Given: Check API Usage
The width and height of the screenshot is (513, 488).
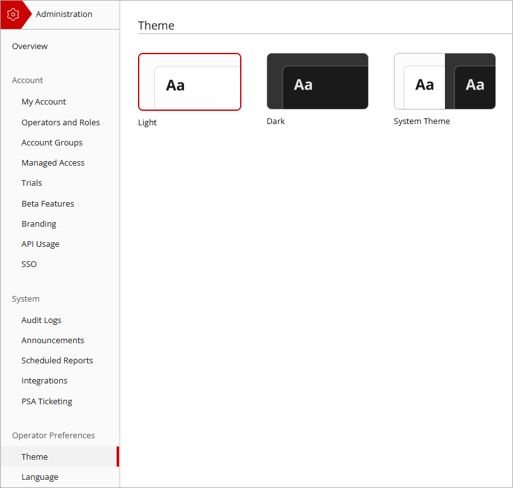Looking at the screenshot, I should pos(40,244).
